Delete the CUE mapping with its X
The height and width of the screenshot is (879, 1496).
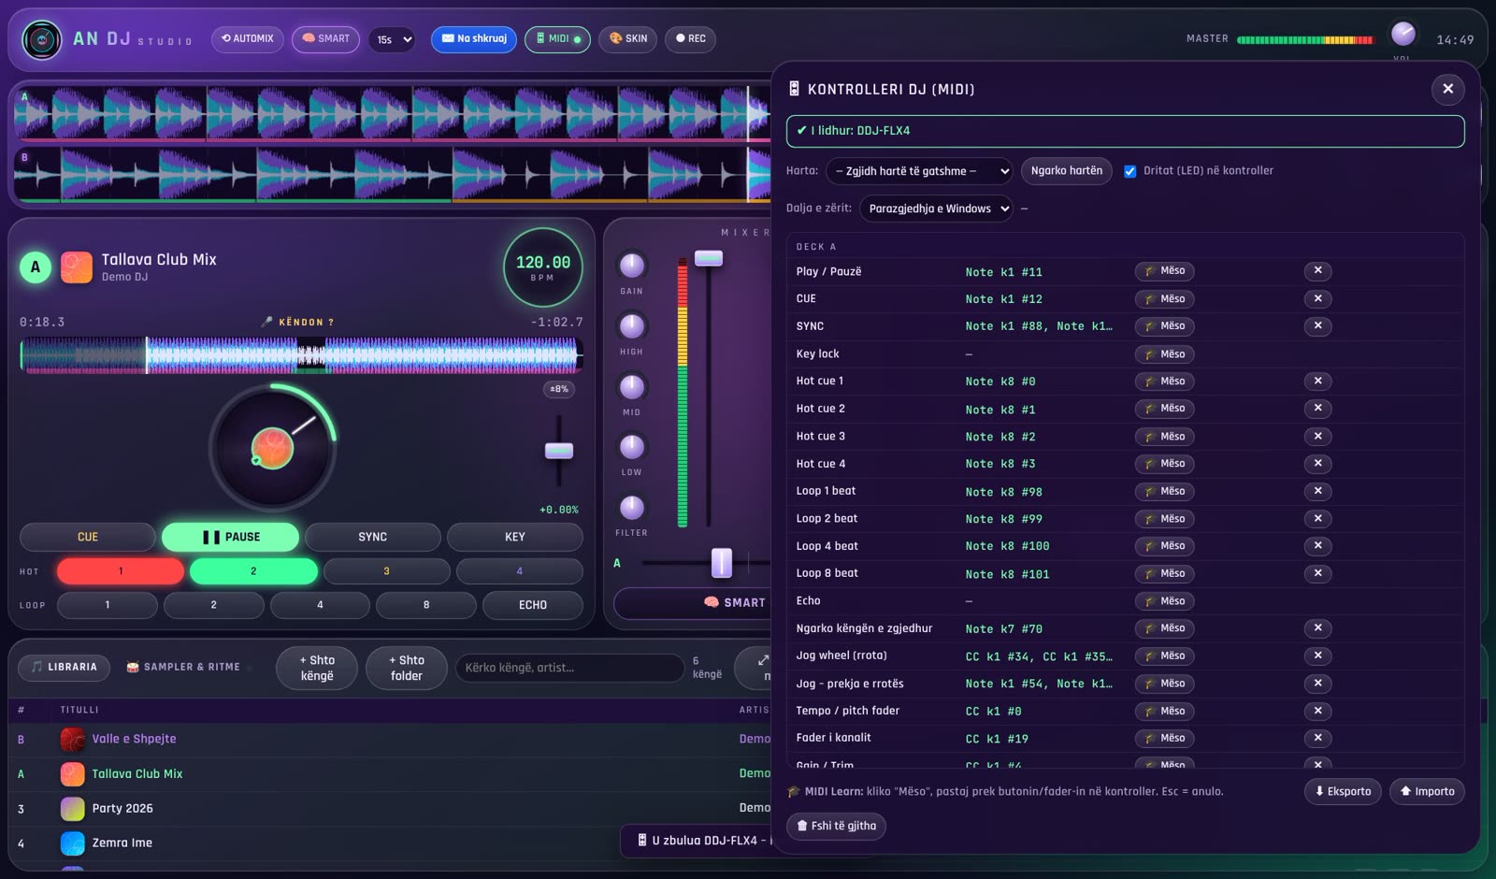point(1317,299)
